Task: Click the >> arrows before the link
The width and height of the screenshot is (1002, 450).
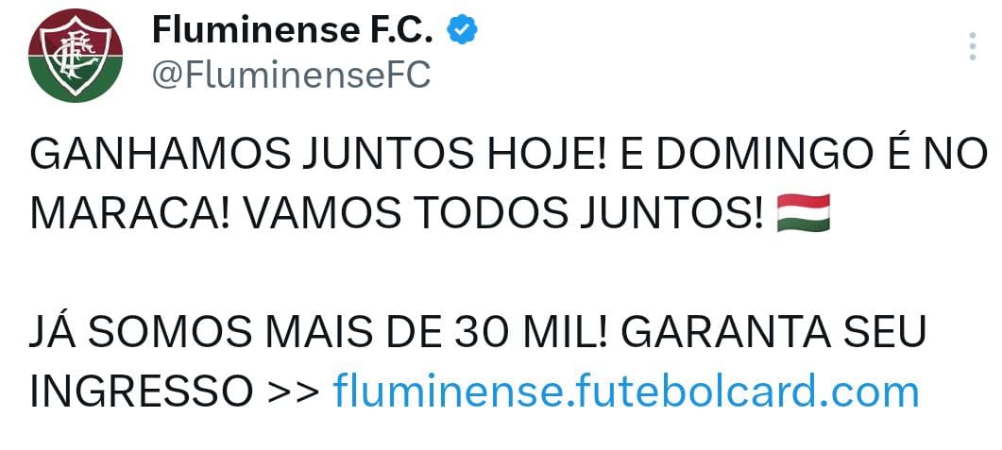Action: point(293,390)
